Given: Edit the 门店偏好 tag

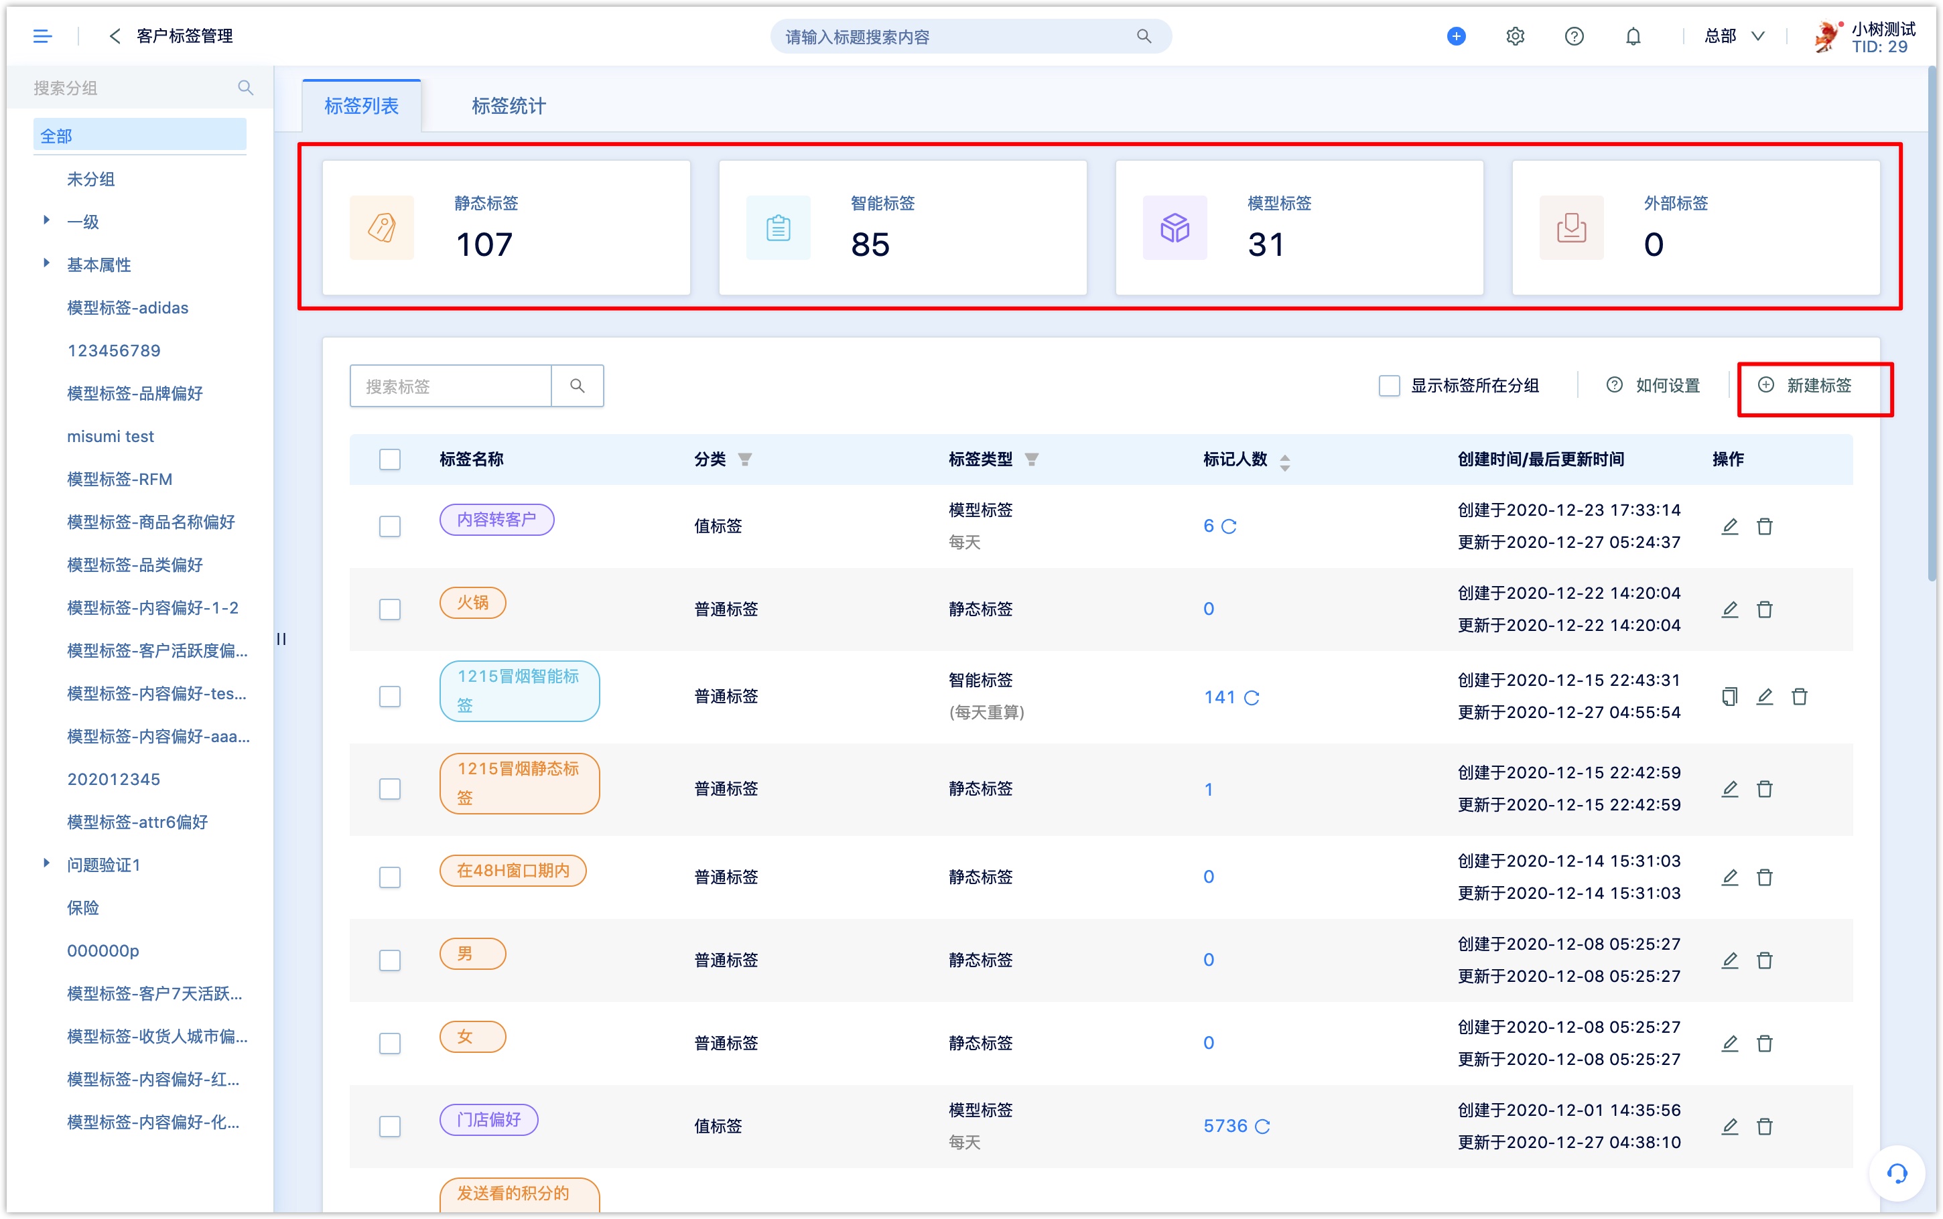Looking at the screenshot, I should [1729, 1127].
